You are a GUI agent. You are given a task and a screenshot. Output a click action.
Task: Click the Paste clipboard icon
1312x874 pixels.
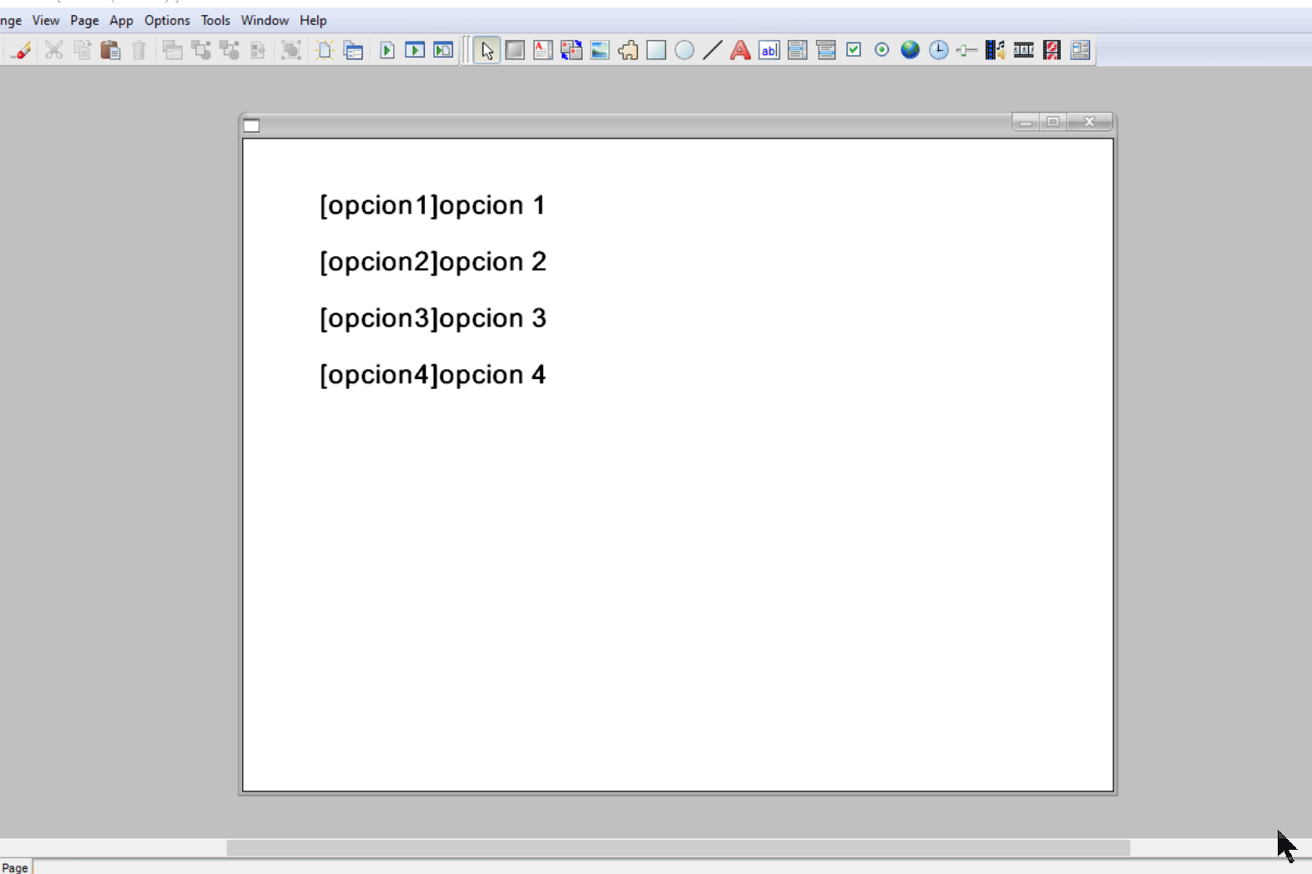110,50
